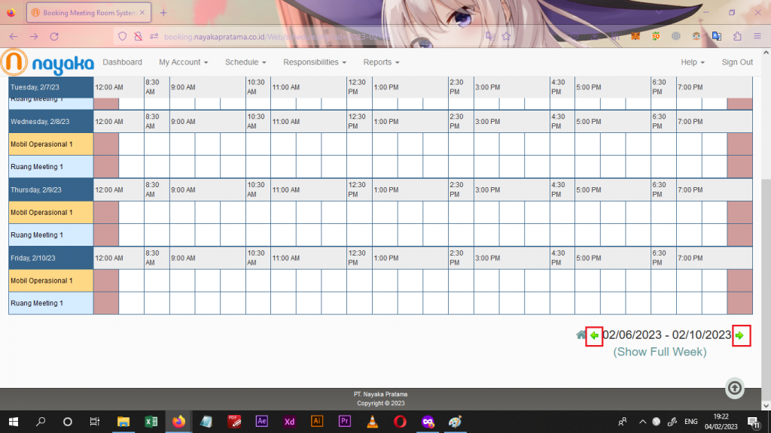
Task: Click the home icon beside date range
Action: pyautogui.click(x=581, y=335)
